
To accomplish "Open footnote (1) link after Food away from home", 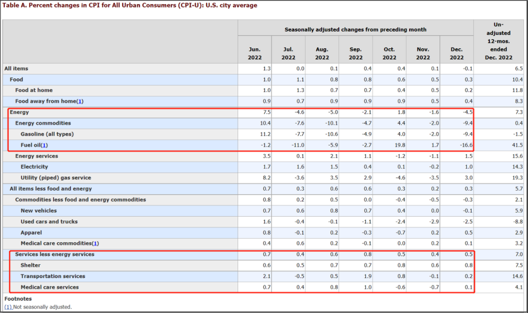I will click(x=80, y=101).
